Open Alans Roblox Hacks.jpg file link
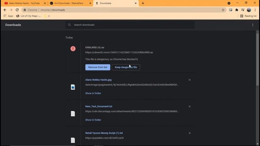Image resolution: width=260 pixels, height=146 pixels. click(98, 80)
